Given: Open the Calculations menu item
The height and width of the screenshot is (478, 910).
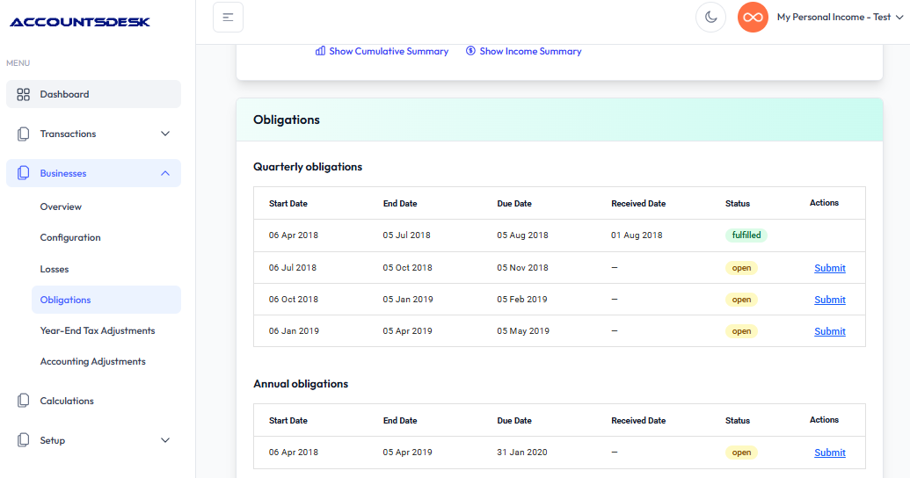Looking at the screenshot, I should click(x=67, y=401).
